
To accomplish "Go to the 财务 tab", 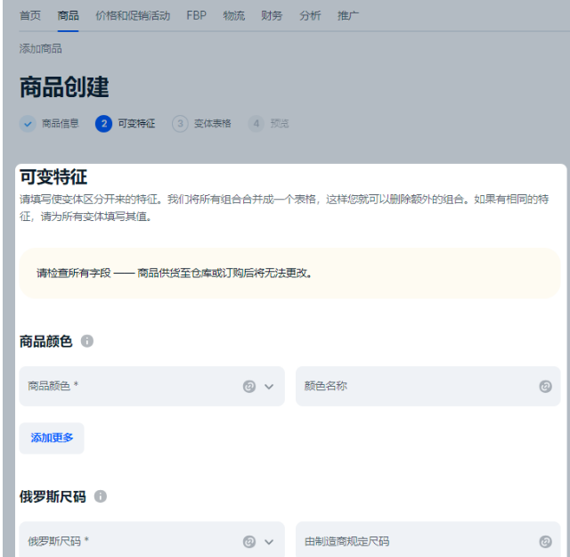I will click(x=272, y=16).
